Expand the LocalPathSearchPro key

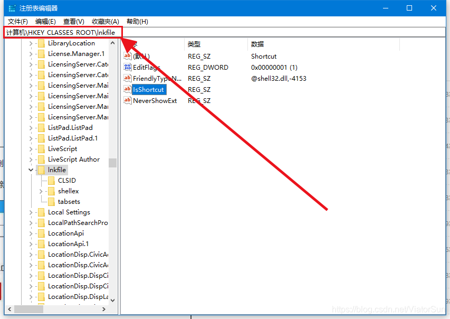point(31,223)
